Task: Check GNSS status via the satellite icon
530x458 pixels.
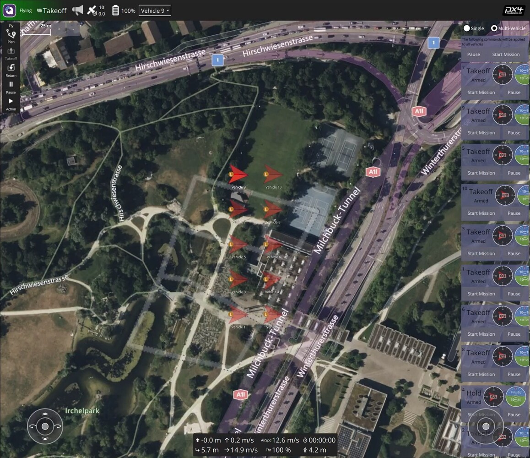Action: pyautogui.click(x=91, y=10)
